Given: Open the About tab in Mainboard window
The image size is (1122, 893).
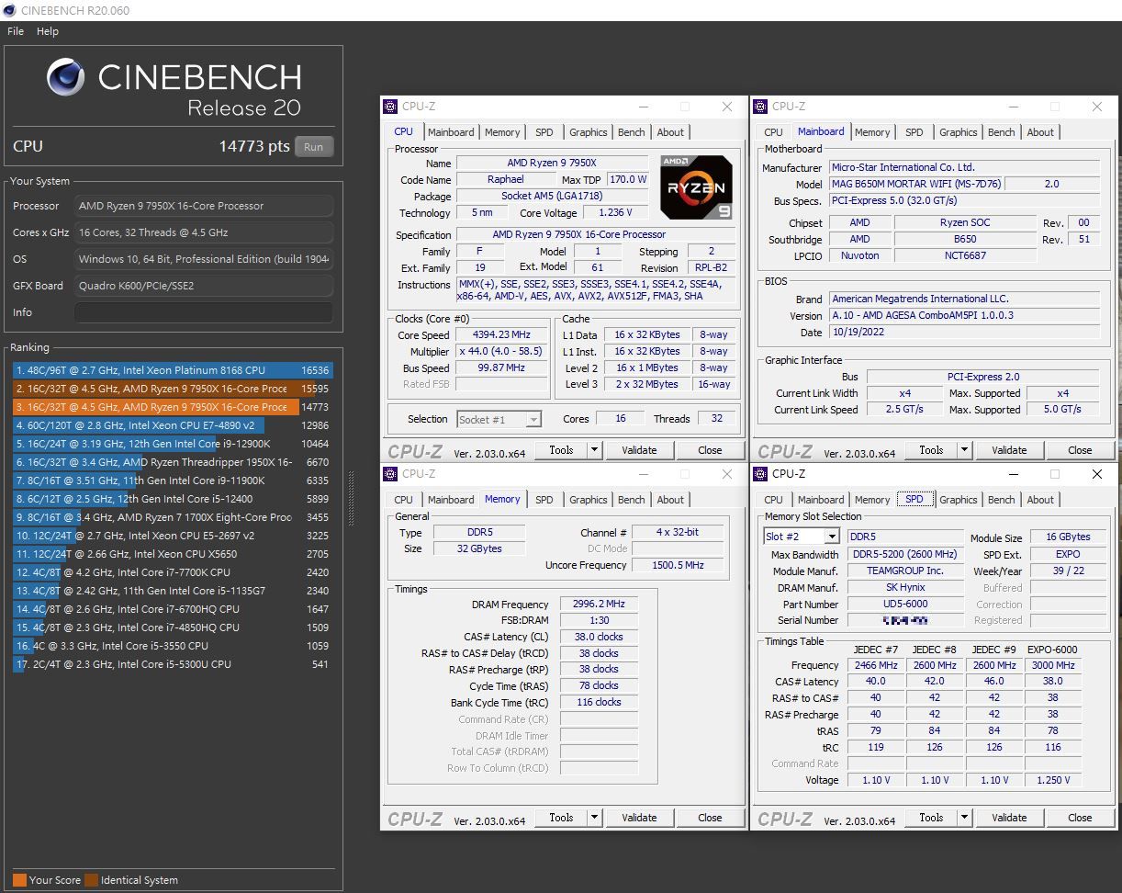Looking at the screenshot, I should pyautogui.click(x=1040, y=132).
